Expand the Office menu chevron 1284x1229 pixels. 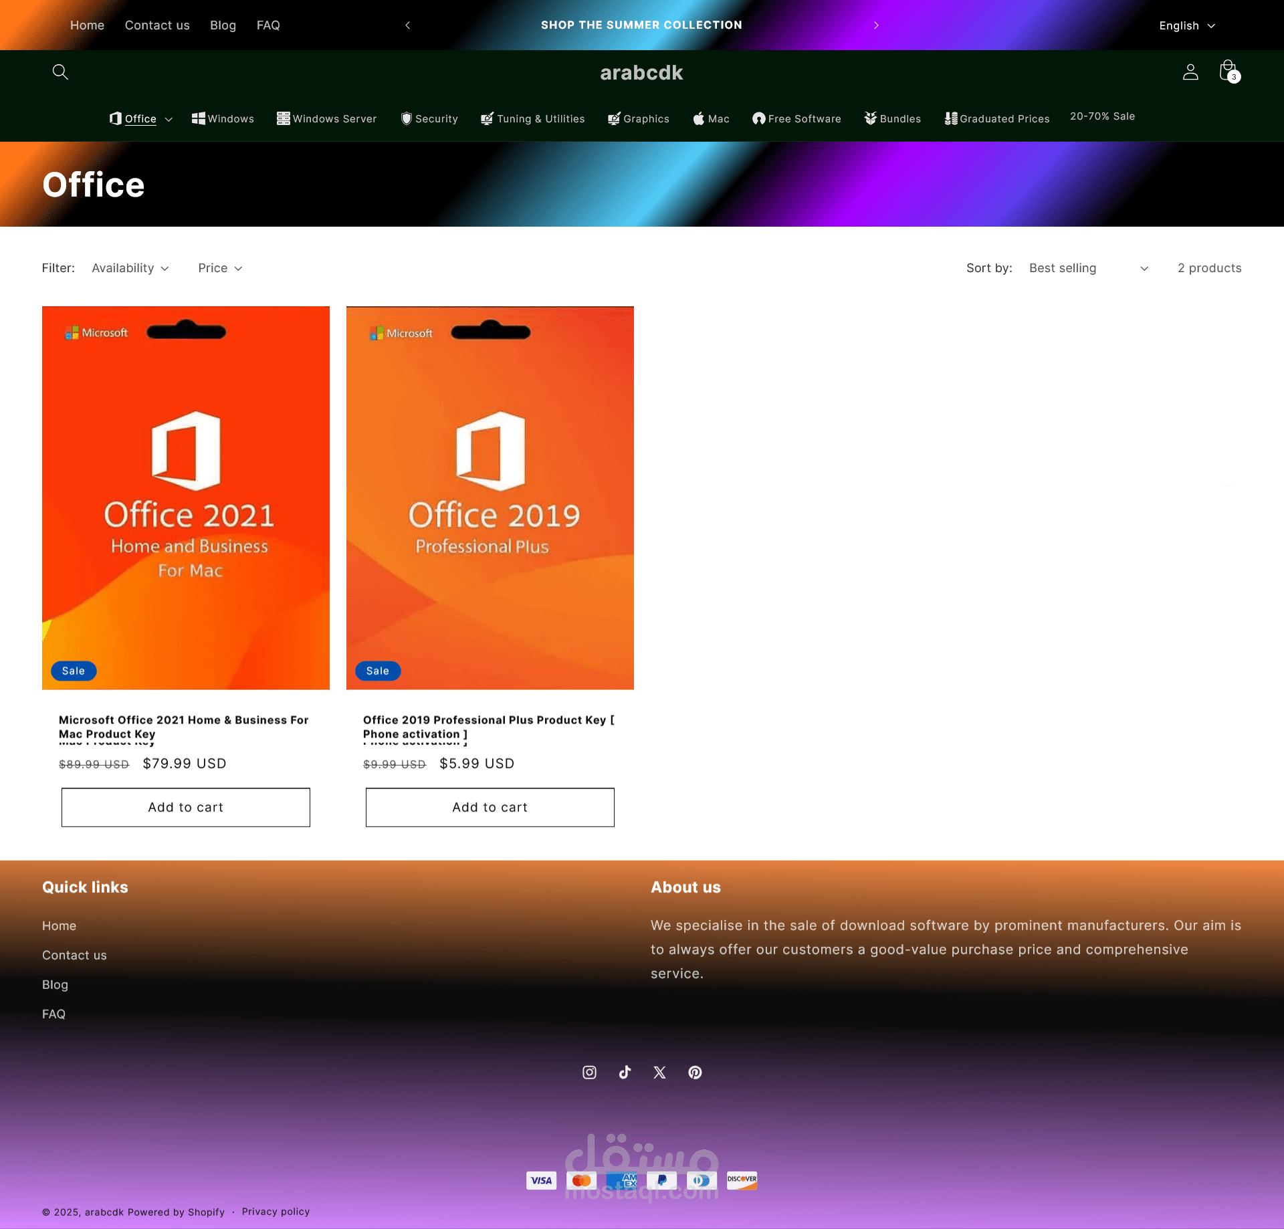tap(169, 119)
